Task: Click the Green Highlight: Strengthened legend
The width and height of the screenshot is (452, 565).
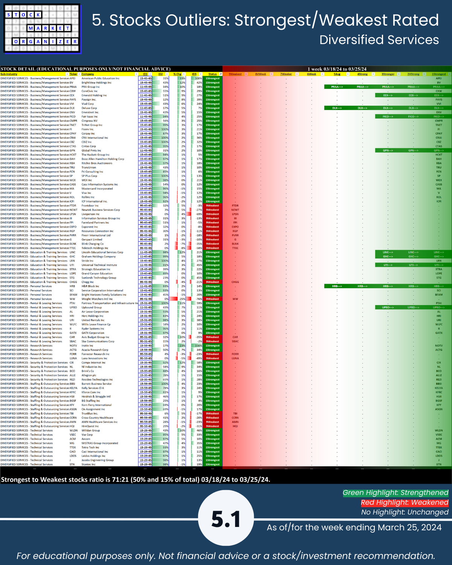Action: pos(395,493)
